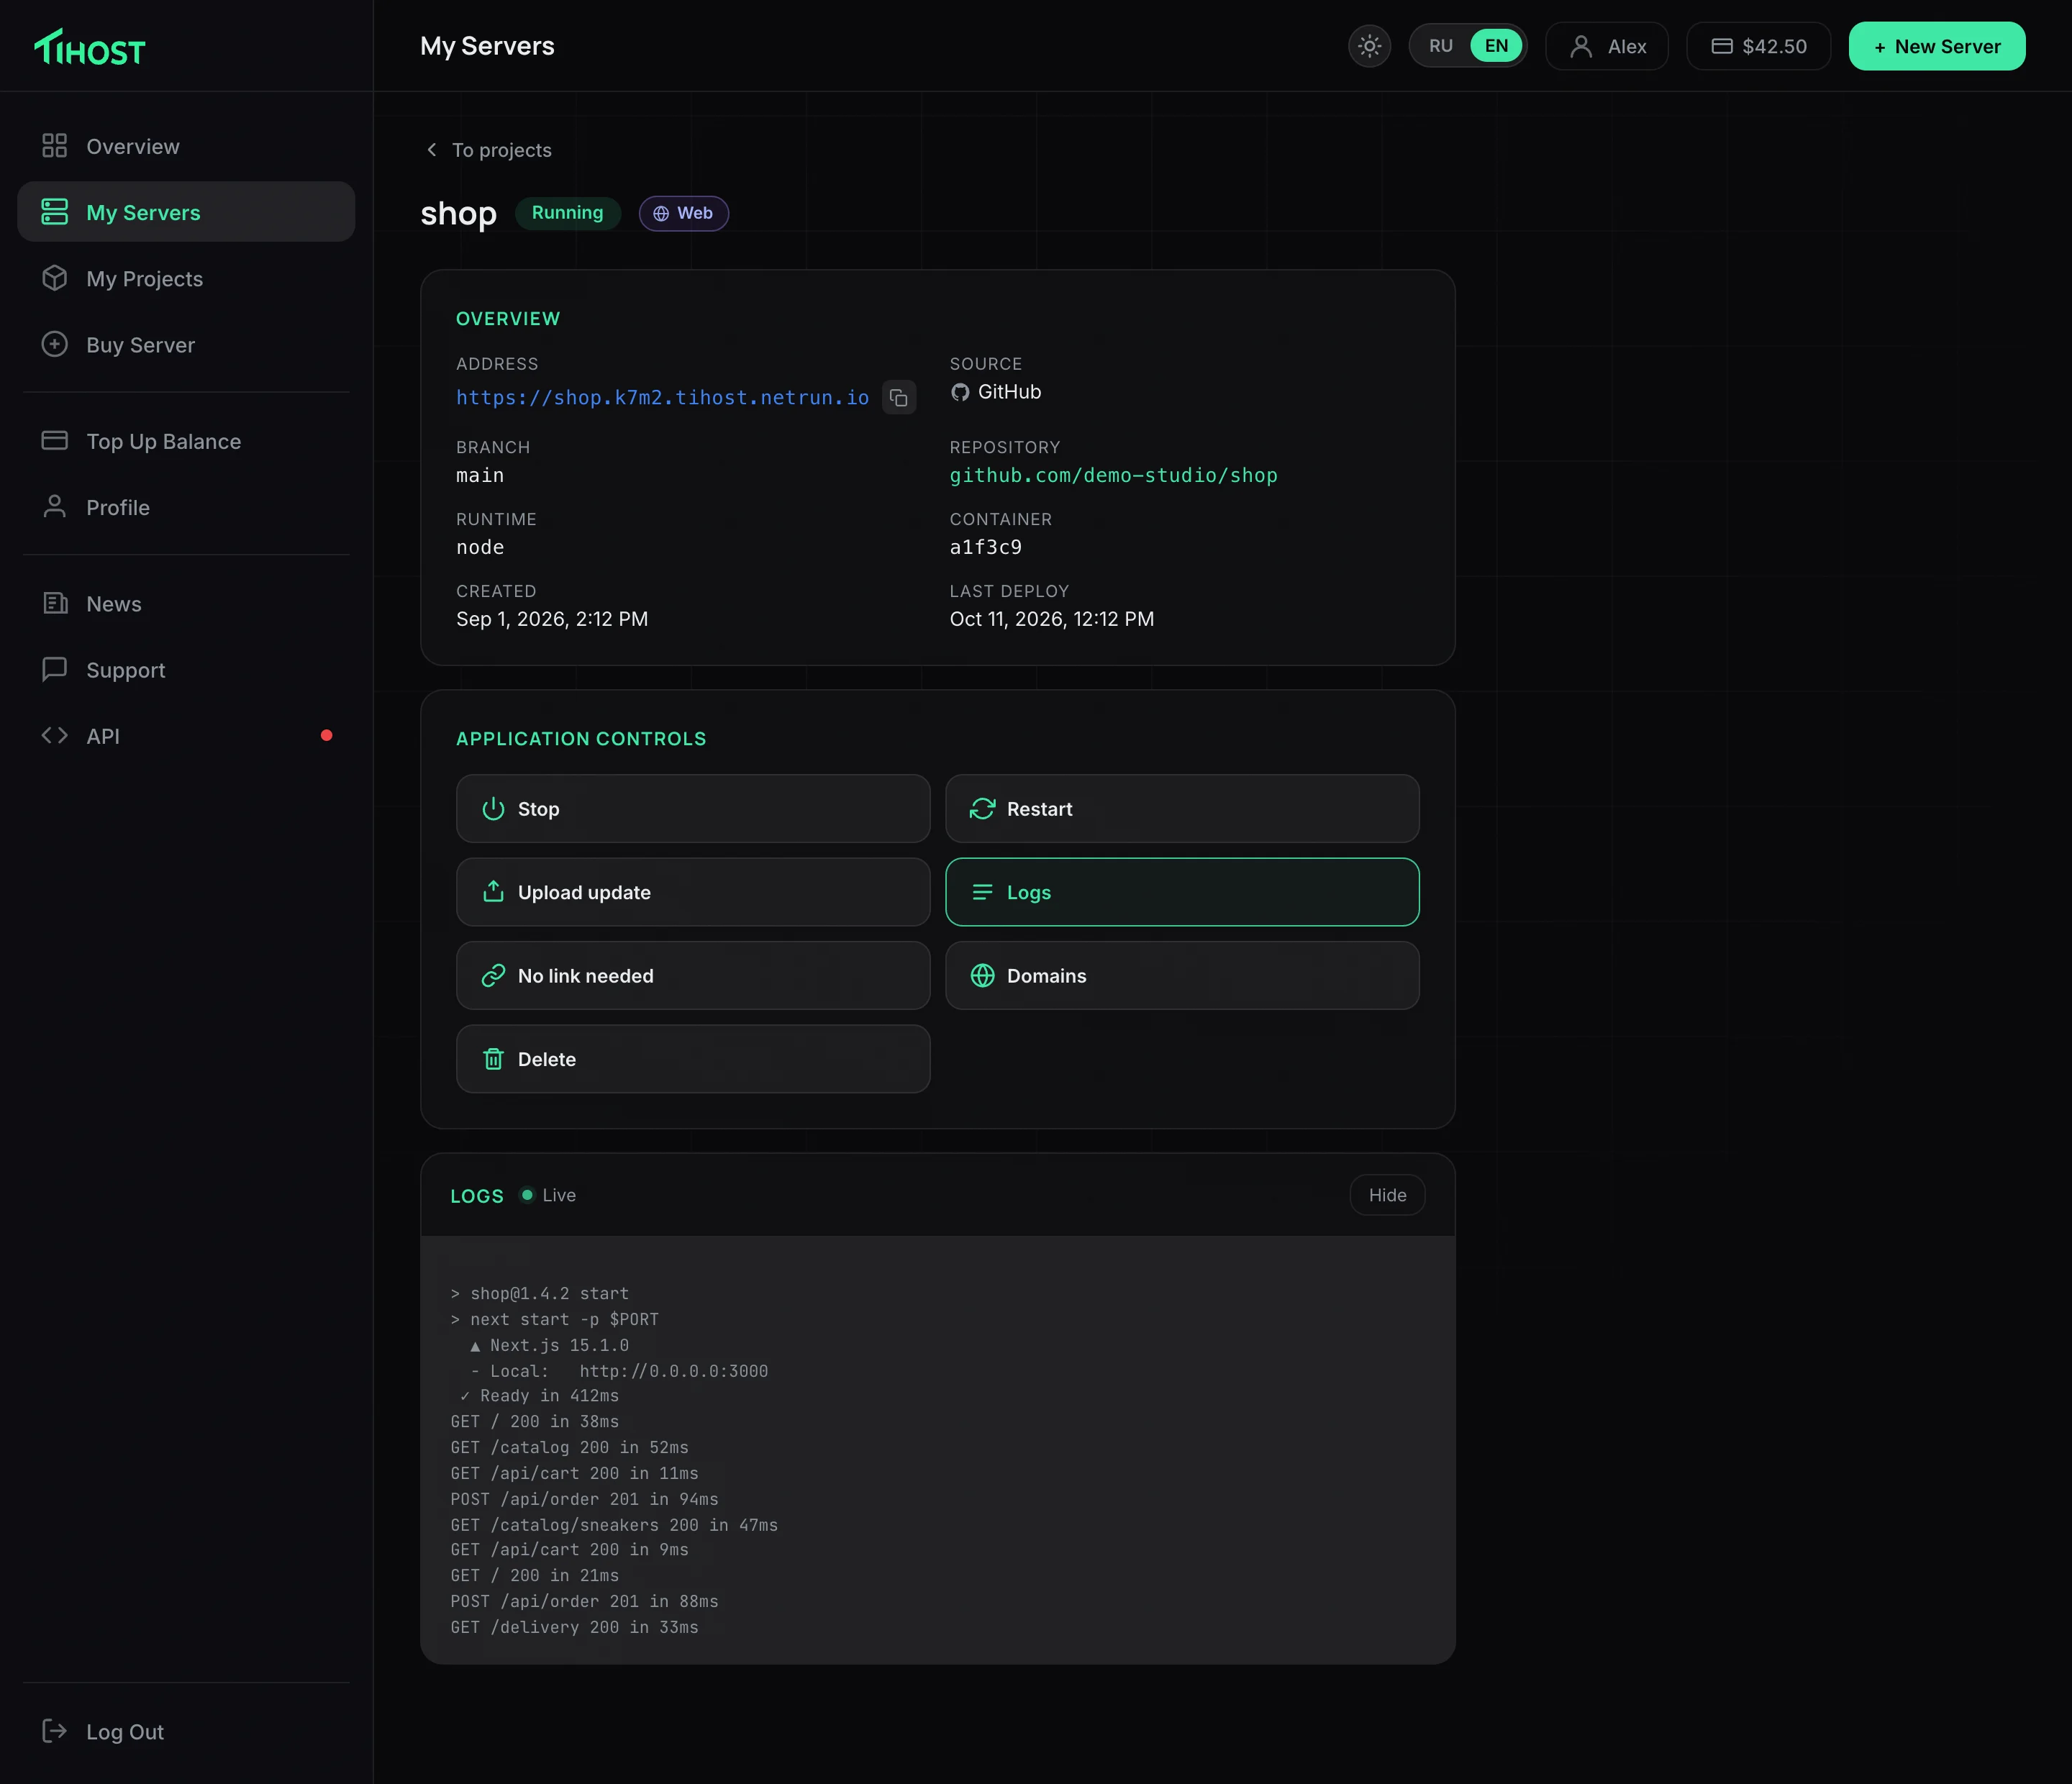Open the Profile sidebar item
Viewport: 2072px width, 1784px height.
pyautogui.click(x=186, y=507)
